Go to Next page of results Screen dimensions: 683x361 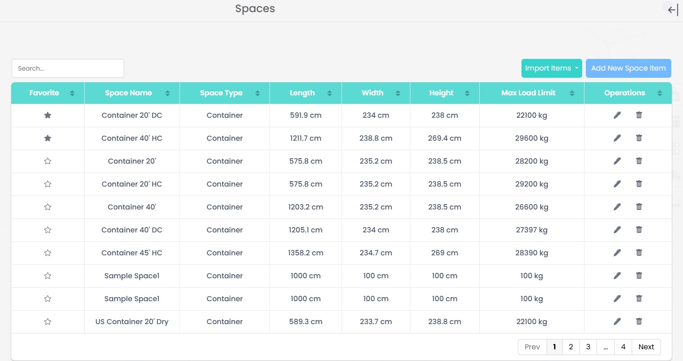[646, 347]
